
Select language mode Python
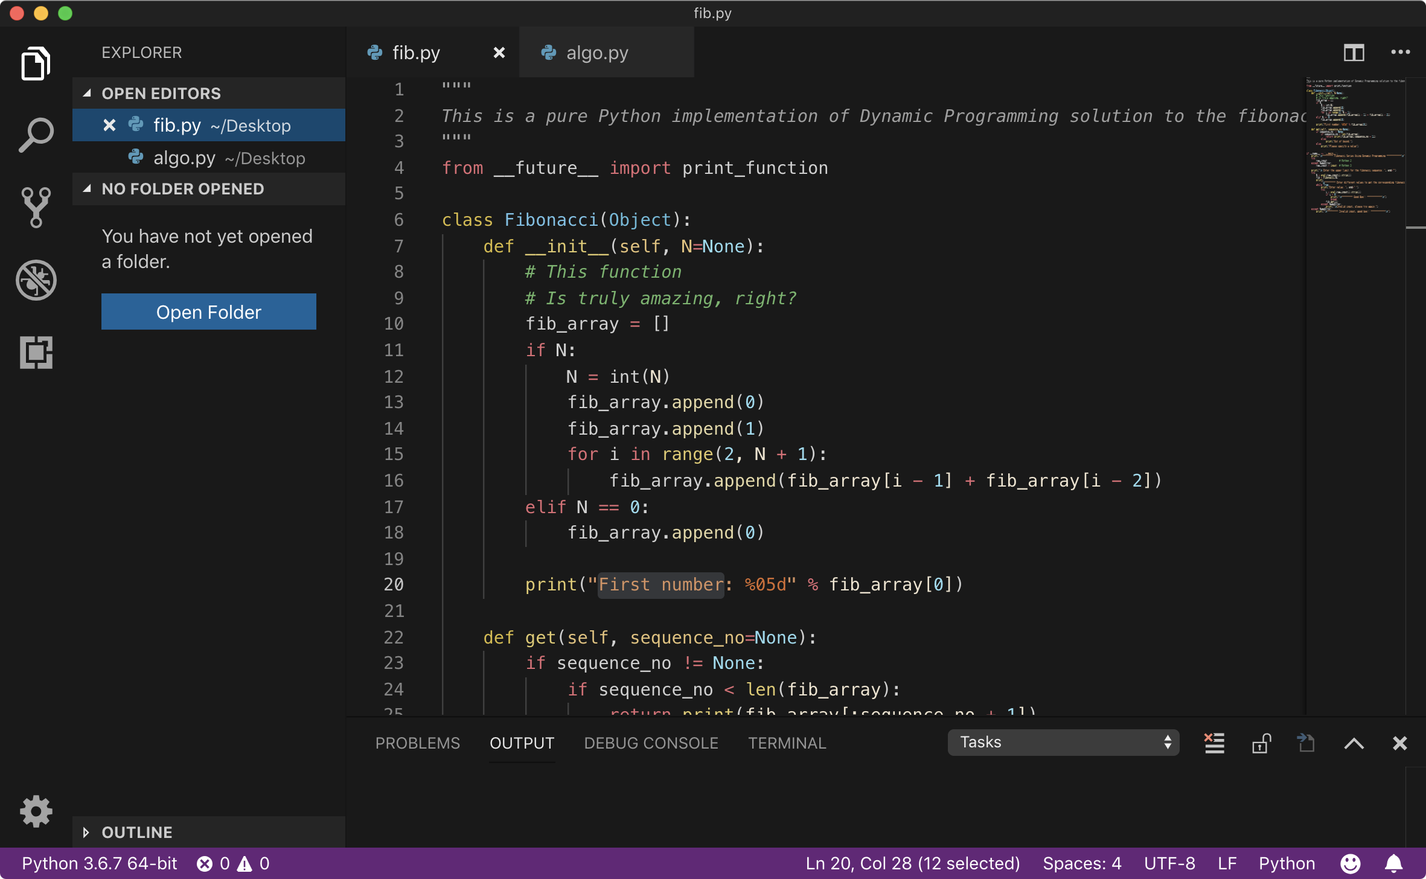[1287, 864]
